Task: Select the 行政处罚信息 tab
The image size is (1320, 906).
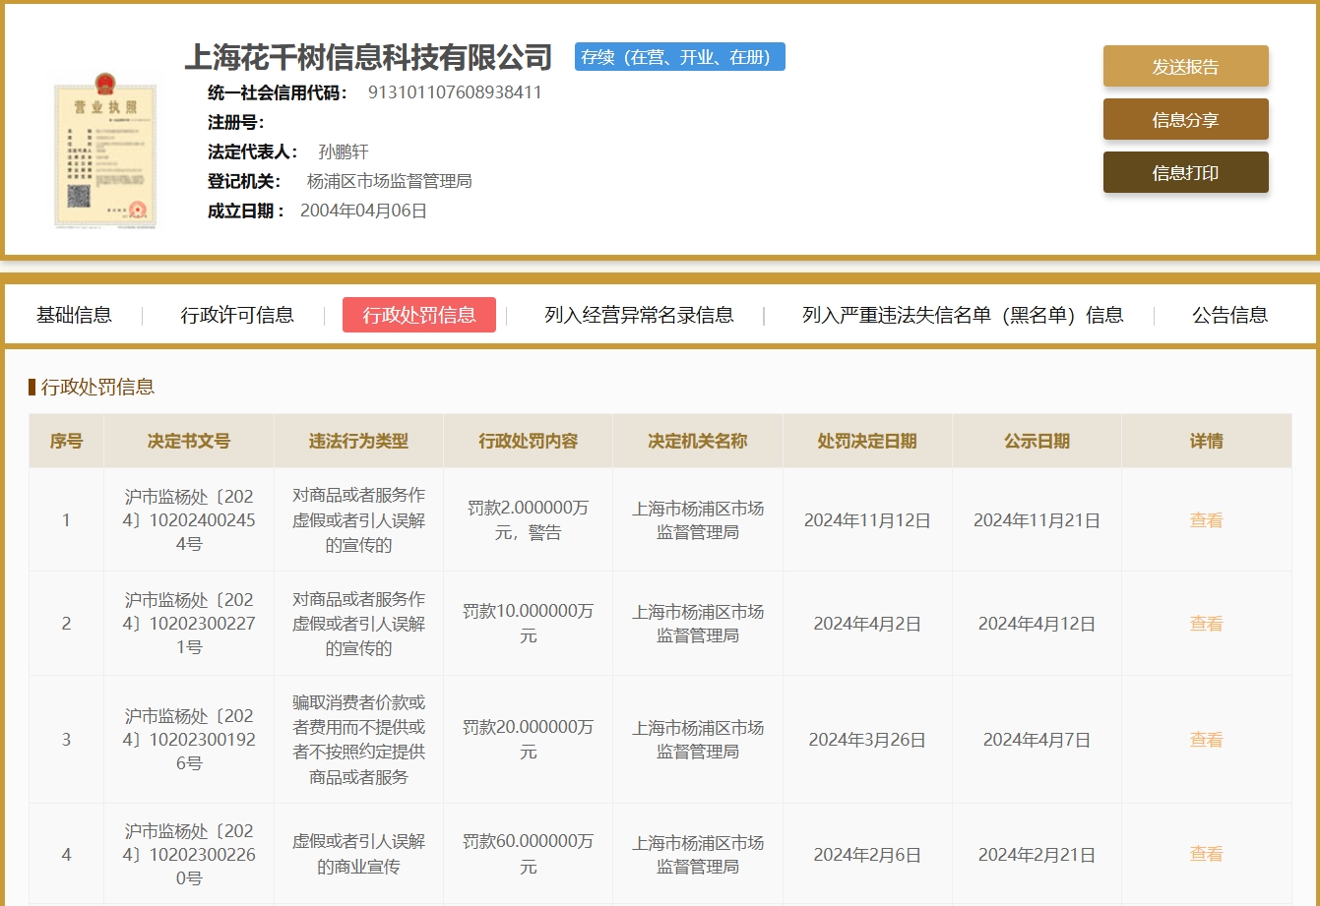Action: click(419, 315)
